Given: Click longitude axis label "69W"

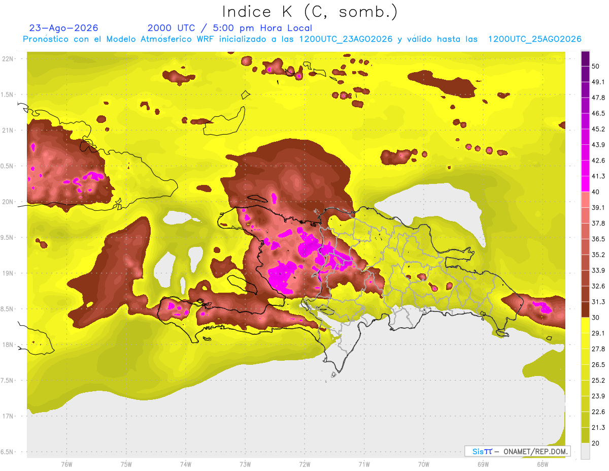Looking at the screenshot, I should [x=483, y=464].
